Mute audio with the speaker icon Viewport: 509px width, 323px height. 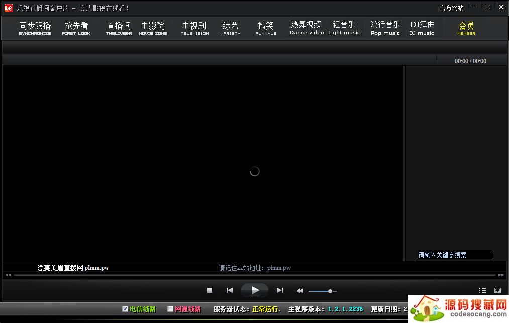click(300, 291)
